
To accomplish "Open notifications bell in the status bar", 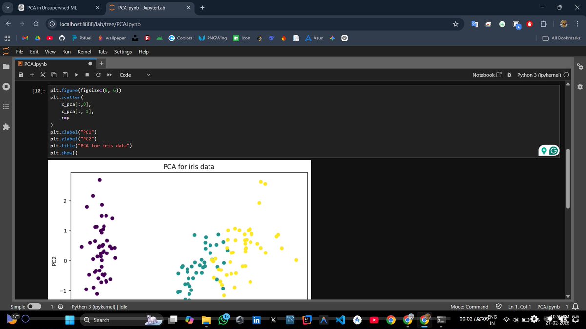I will click(575, 307).
